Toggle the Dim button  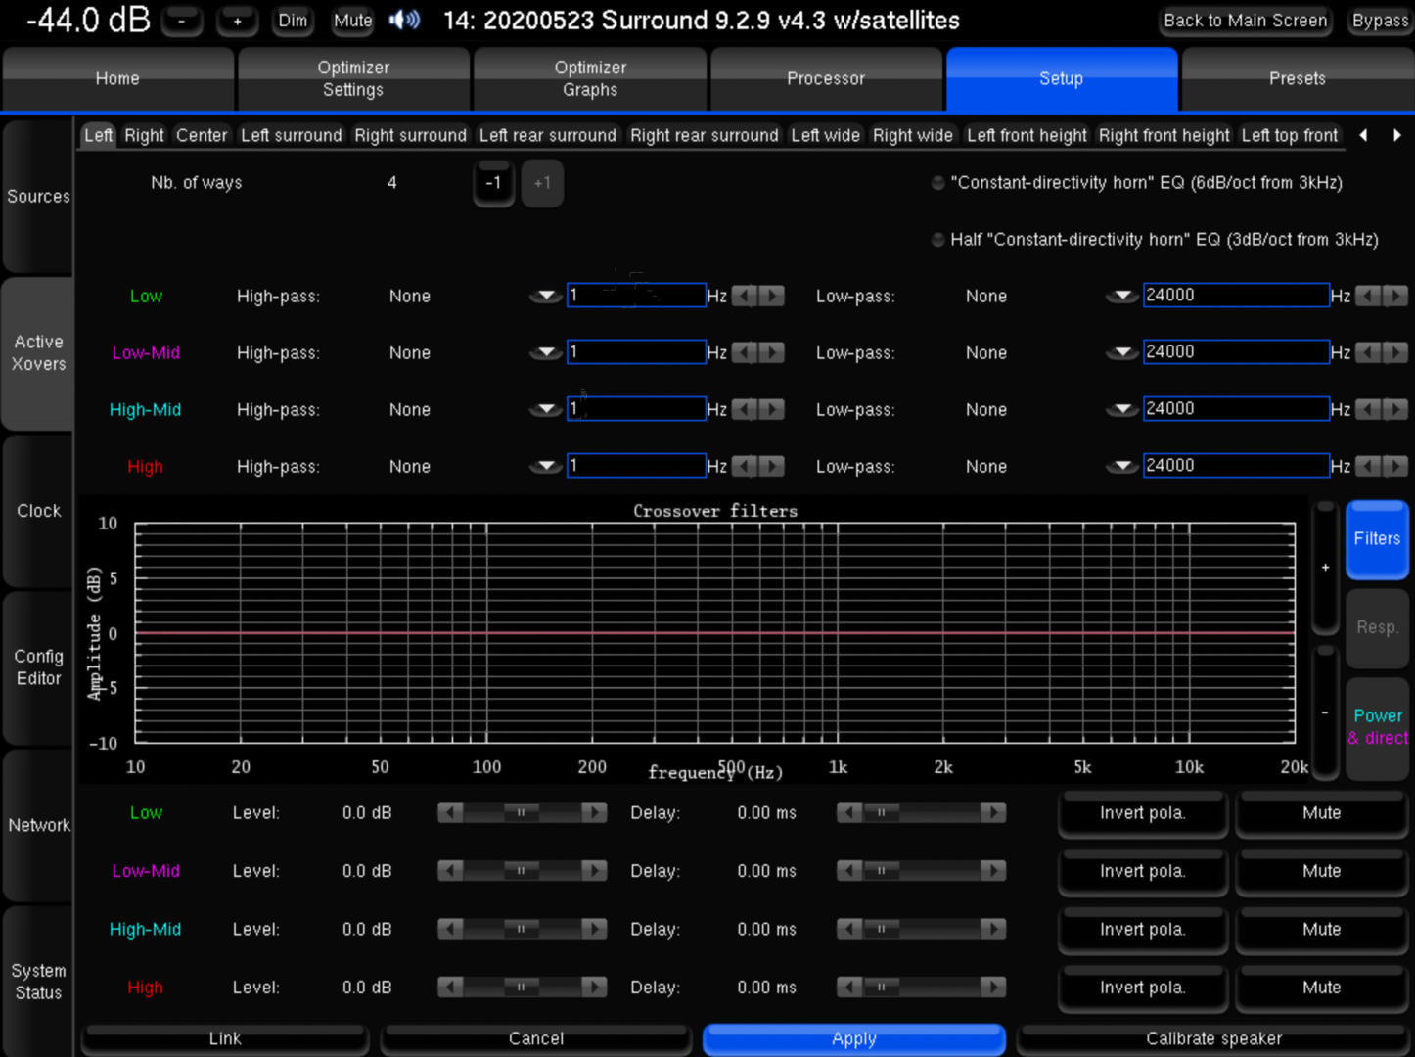coord(293,21)
